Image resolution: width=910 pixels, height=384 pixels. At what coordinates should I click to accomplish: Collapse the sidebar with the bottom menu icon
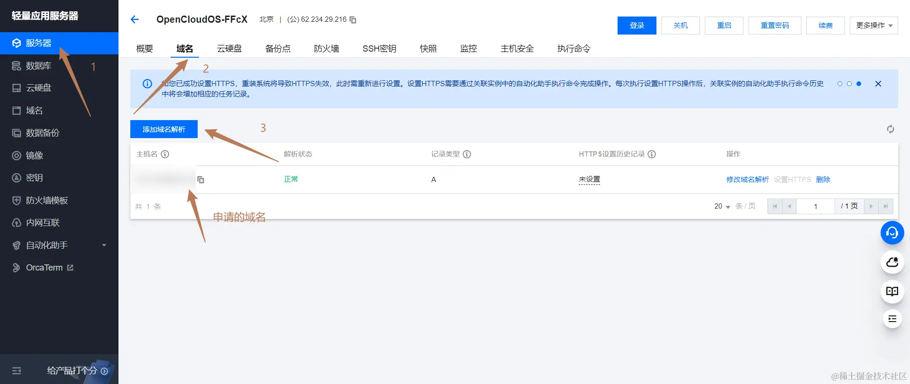(17, 371)
